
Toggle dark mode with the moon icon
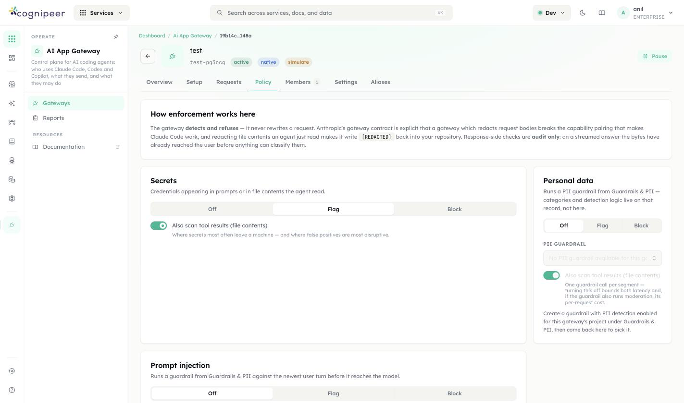(x=583, y=13)
